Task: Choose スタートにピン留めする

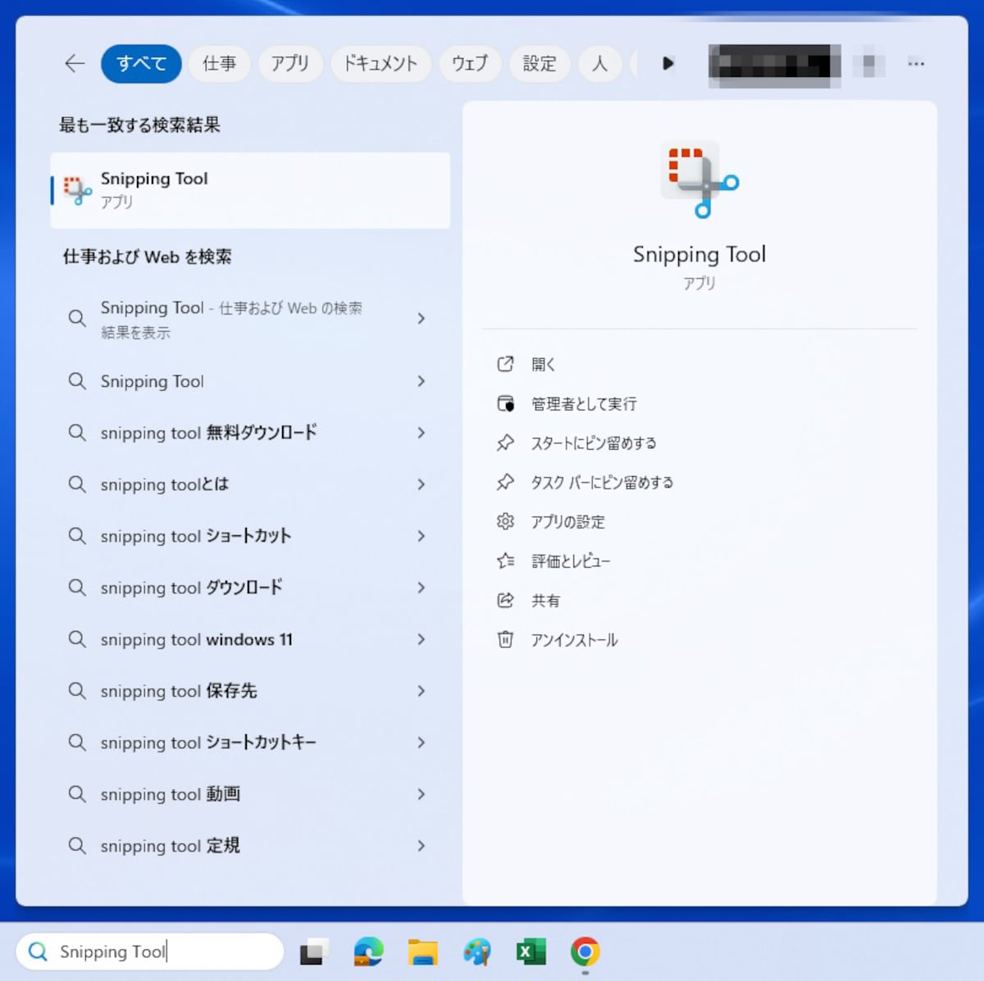Action: pos(594,443)
